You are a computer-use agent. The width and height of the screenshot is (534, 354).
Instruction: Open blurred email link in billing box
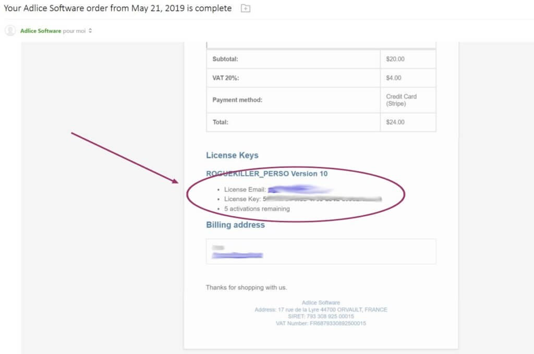tap(237, 255)
